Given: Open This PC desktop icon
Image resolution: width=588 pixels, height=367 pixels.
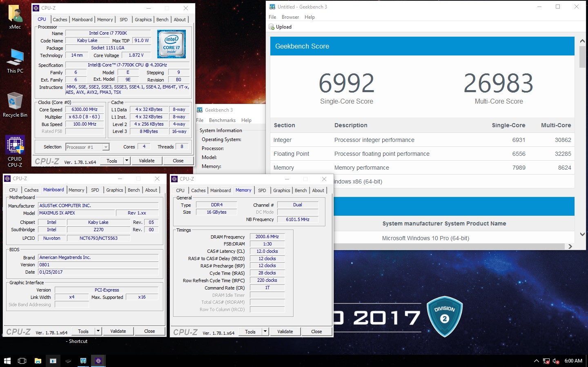Looking at the screenshot, I should 15,61.
